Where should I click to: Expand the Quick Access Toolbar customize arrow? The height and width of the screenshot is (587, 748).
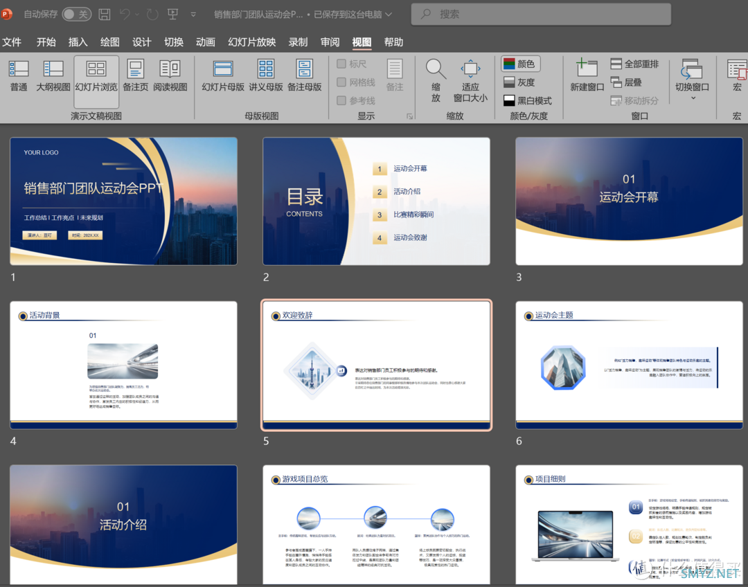(x=193, y=15)
